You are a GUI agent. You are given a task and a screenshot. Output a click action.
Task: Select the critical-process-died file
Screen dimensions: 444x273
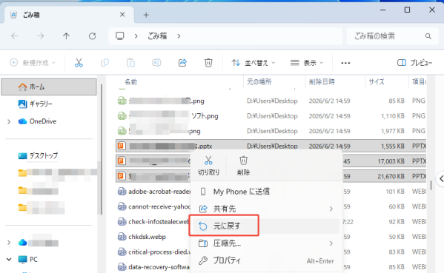(159, 252)
